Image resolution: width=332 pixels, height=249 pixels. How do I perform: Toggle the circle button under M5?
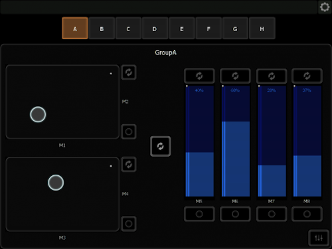[x=199, y=214]
